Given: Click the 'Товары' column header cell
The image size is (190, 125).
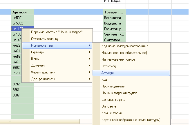Looking at the screenshot, I should pyautogui.click(x=114, y=12).
